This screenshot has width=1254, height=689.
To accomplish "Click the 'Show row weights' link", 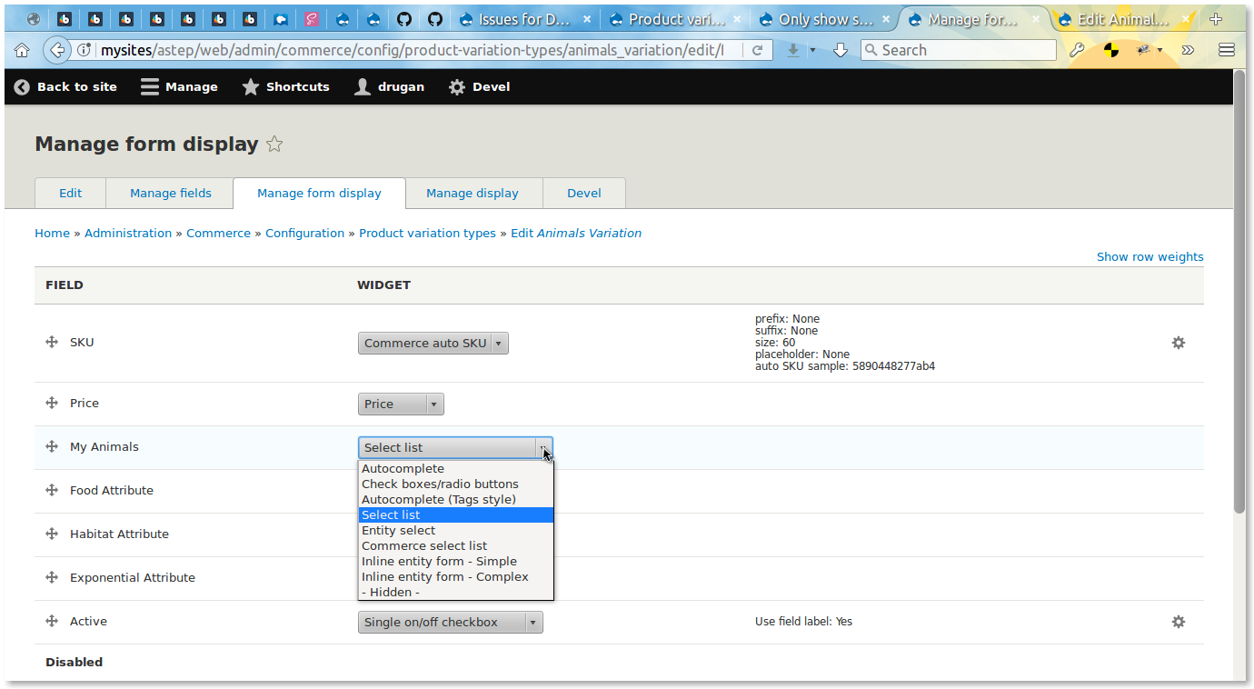I will 1150,257.
